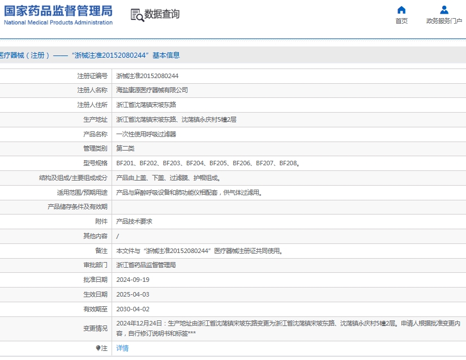The image size is (466, 360).
Task: Click the 政务服务门户 text link
Action: coord(444,21)
